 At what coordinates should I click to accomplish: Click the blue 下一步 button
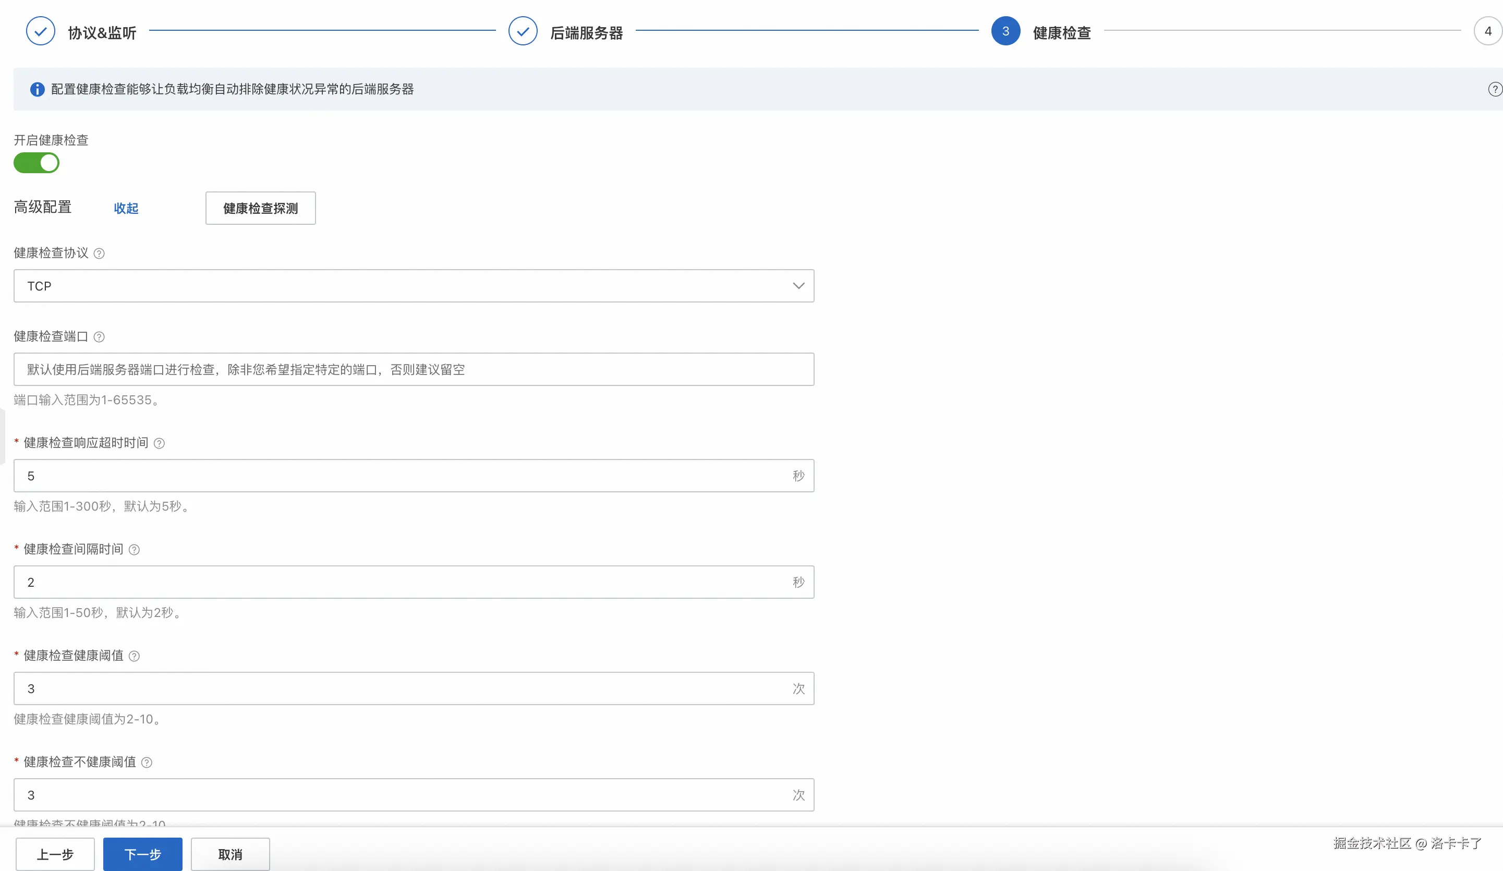142,854
